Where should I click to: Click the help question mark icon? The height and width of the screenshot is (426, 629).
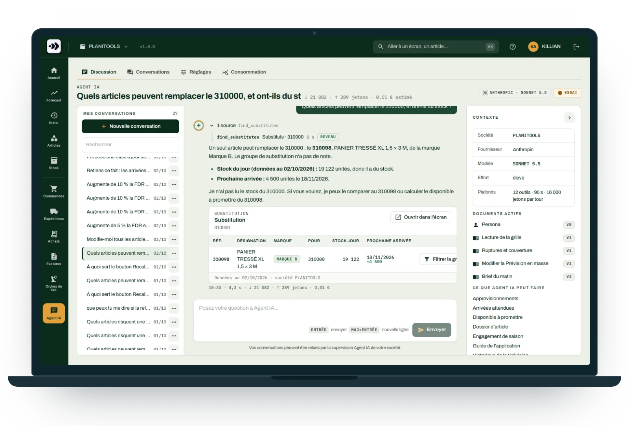pyautogui.click(x=513, y=46)
